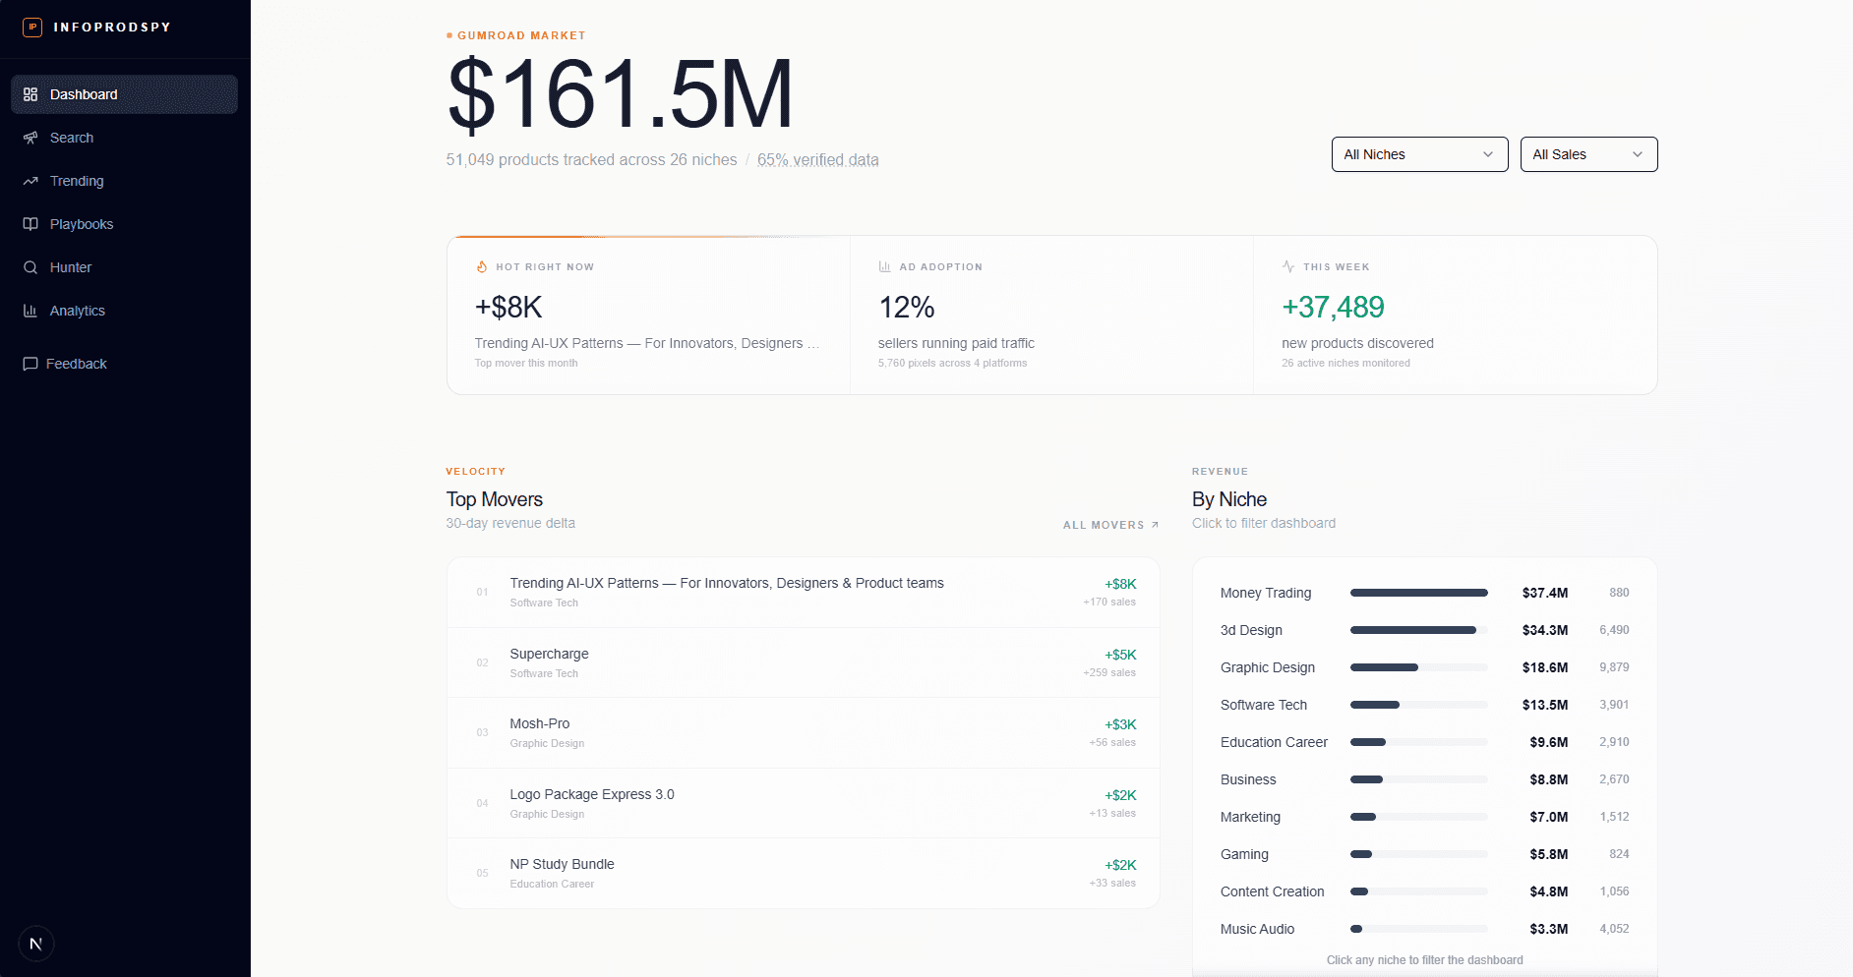Screen dimensions: 1853x977
Task: Expand the All Sales filter
Action: pyautogui.click(x=1588, y=154)
